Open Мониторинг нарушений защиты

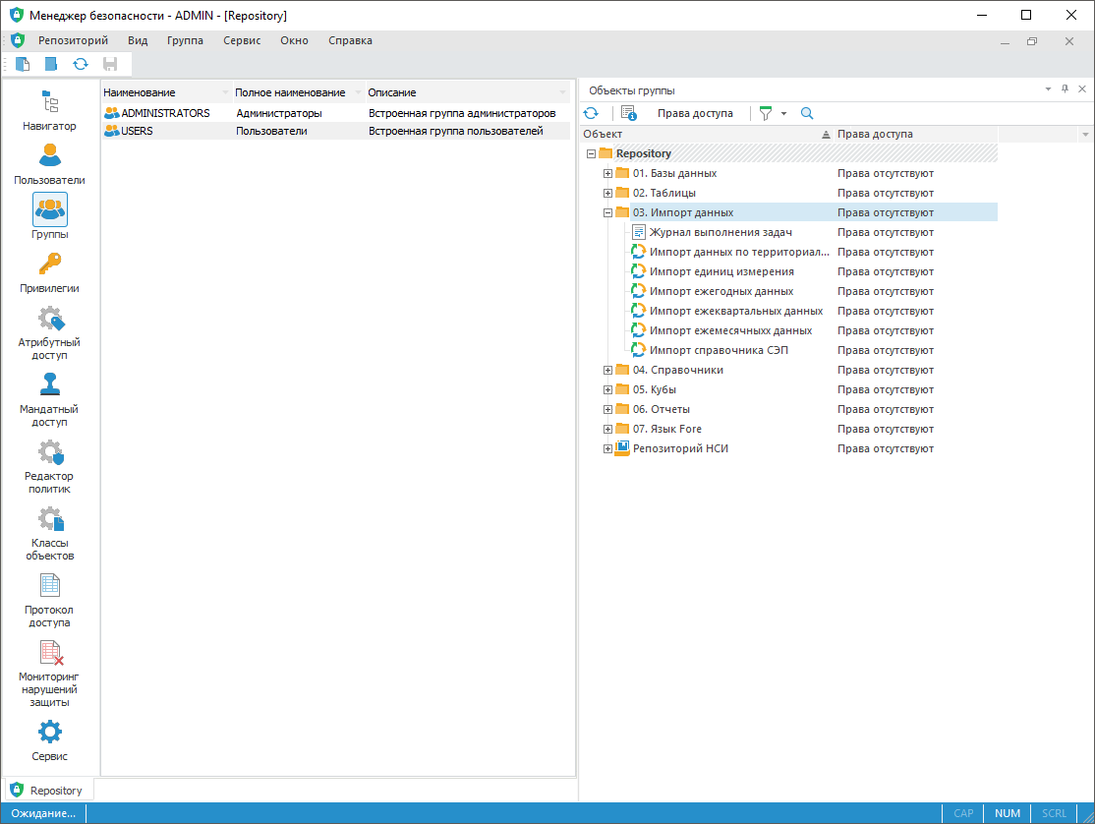(x=49, y=673)
